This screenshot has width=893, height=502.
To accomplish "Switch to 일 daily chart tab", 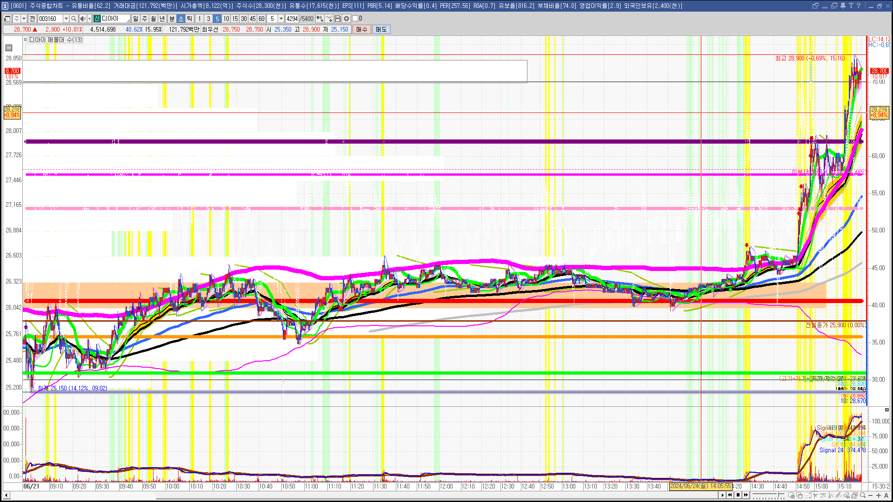I will [x=135, y=19].
